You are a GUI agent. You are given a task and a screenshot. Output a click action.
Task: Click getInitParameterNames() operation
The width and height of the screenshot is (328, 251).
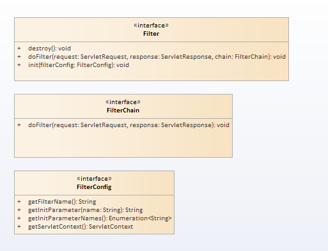100,218
